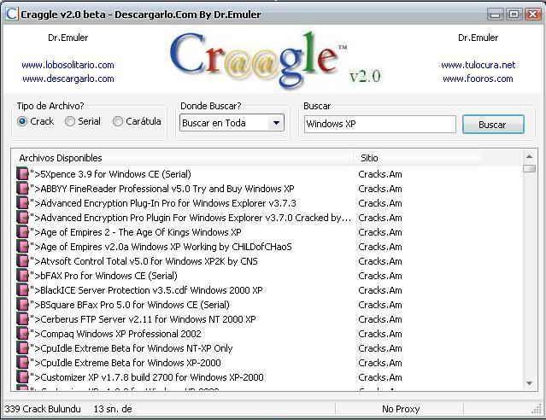Open the www.lobosolitario.com link
The height and width of the screenshot is (420, 546).
pos(68,65)
